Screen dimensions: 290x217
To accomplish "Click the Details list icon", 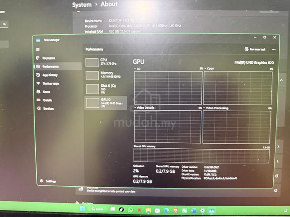I will pyautogui.click(x=39, y=100).
